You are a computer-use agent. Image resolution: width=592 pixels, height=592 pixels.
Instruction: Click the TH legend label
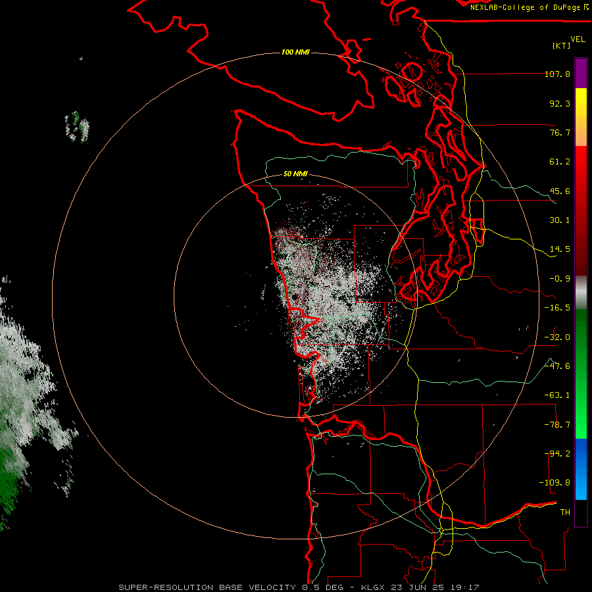pos(565,512)
